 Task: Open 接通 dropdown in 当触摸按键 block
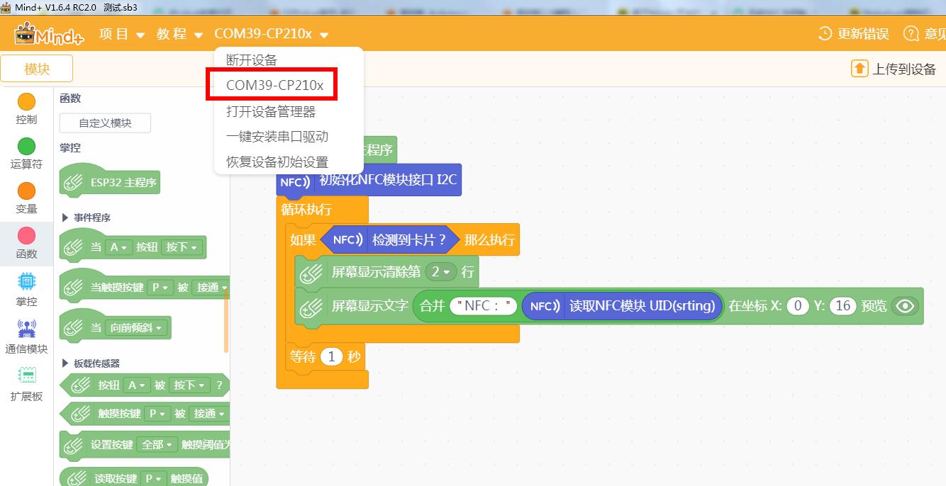pos(211,288)
